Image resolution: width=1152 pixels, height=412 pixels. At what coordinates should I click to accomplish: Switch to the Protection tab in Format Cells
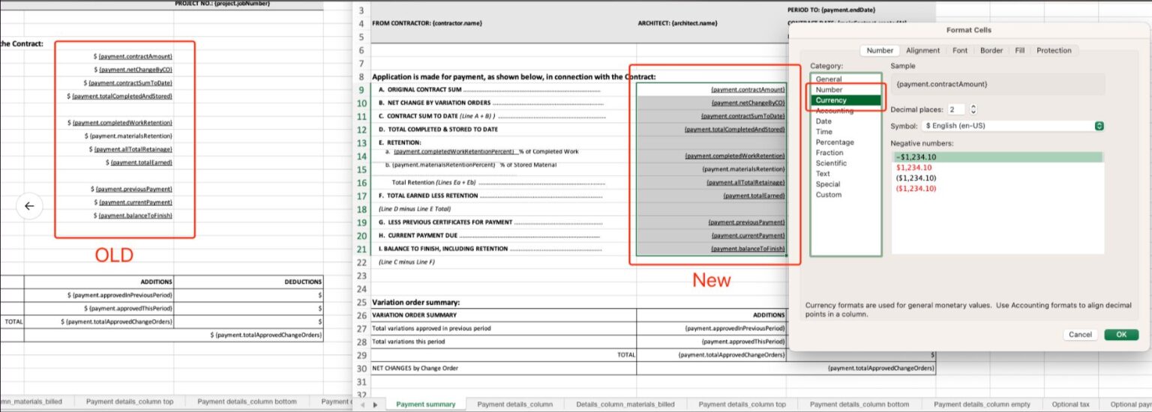pyautogui.click(x=1054, y=50)
